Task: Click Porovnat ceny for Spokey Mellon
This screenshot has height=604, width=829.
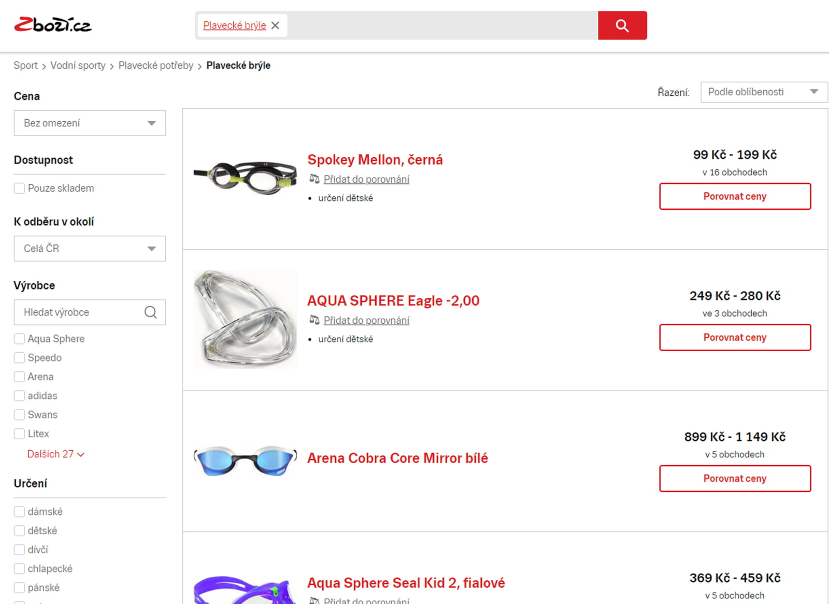Action: click(x=735, y=196)
